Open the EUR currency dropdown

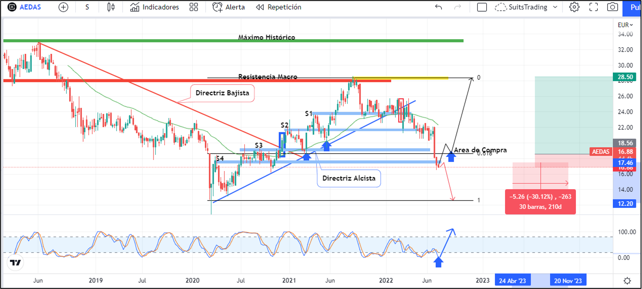click(x=625, y=25)
